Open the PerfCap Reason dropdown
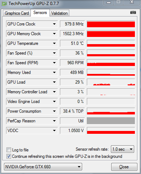 click(54, 121)
